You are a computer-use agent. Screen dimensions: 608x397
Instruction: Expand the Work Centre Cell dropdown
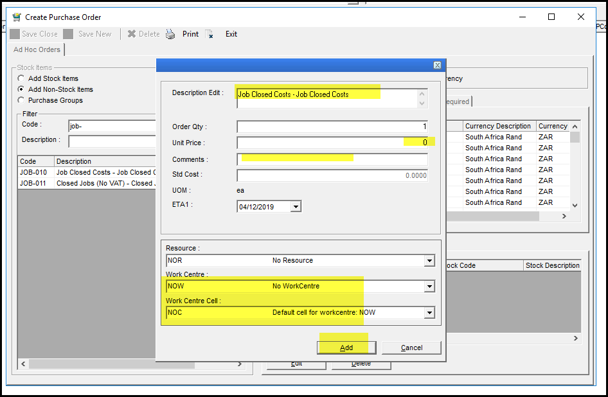429,313
